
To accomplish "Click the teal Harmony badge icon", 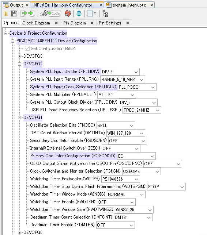I will coord(79,14).
